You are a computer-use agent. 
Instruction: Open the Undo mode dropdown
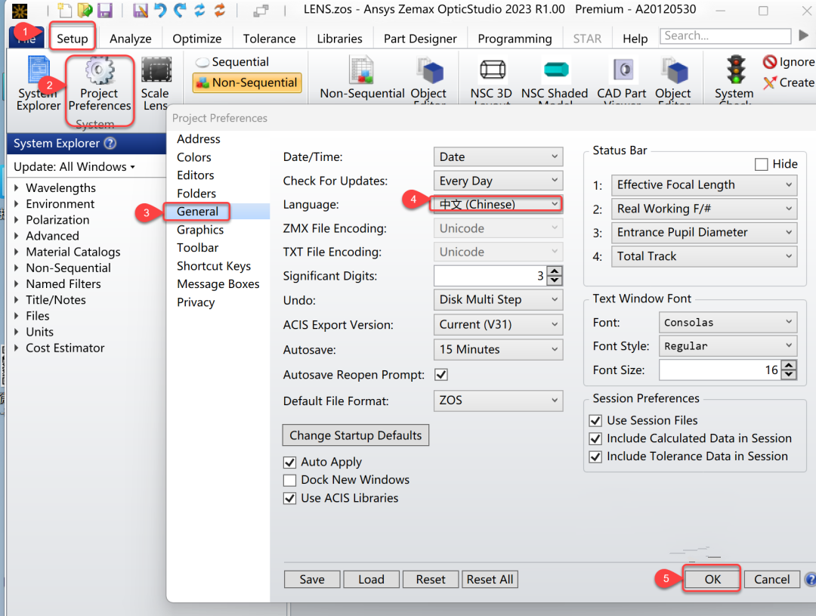point(498,299)
